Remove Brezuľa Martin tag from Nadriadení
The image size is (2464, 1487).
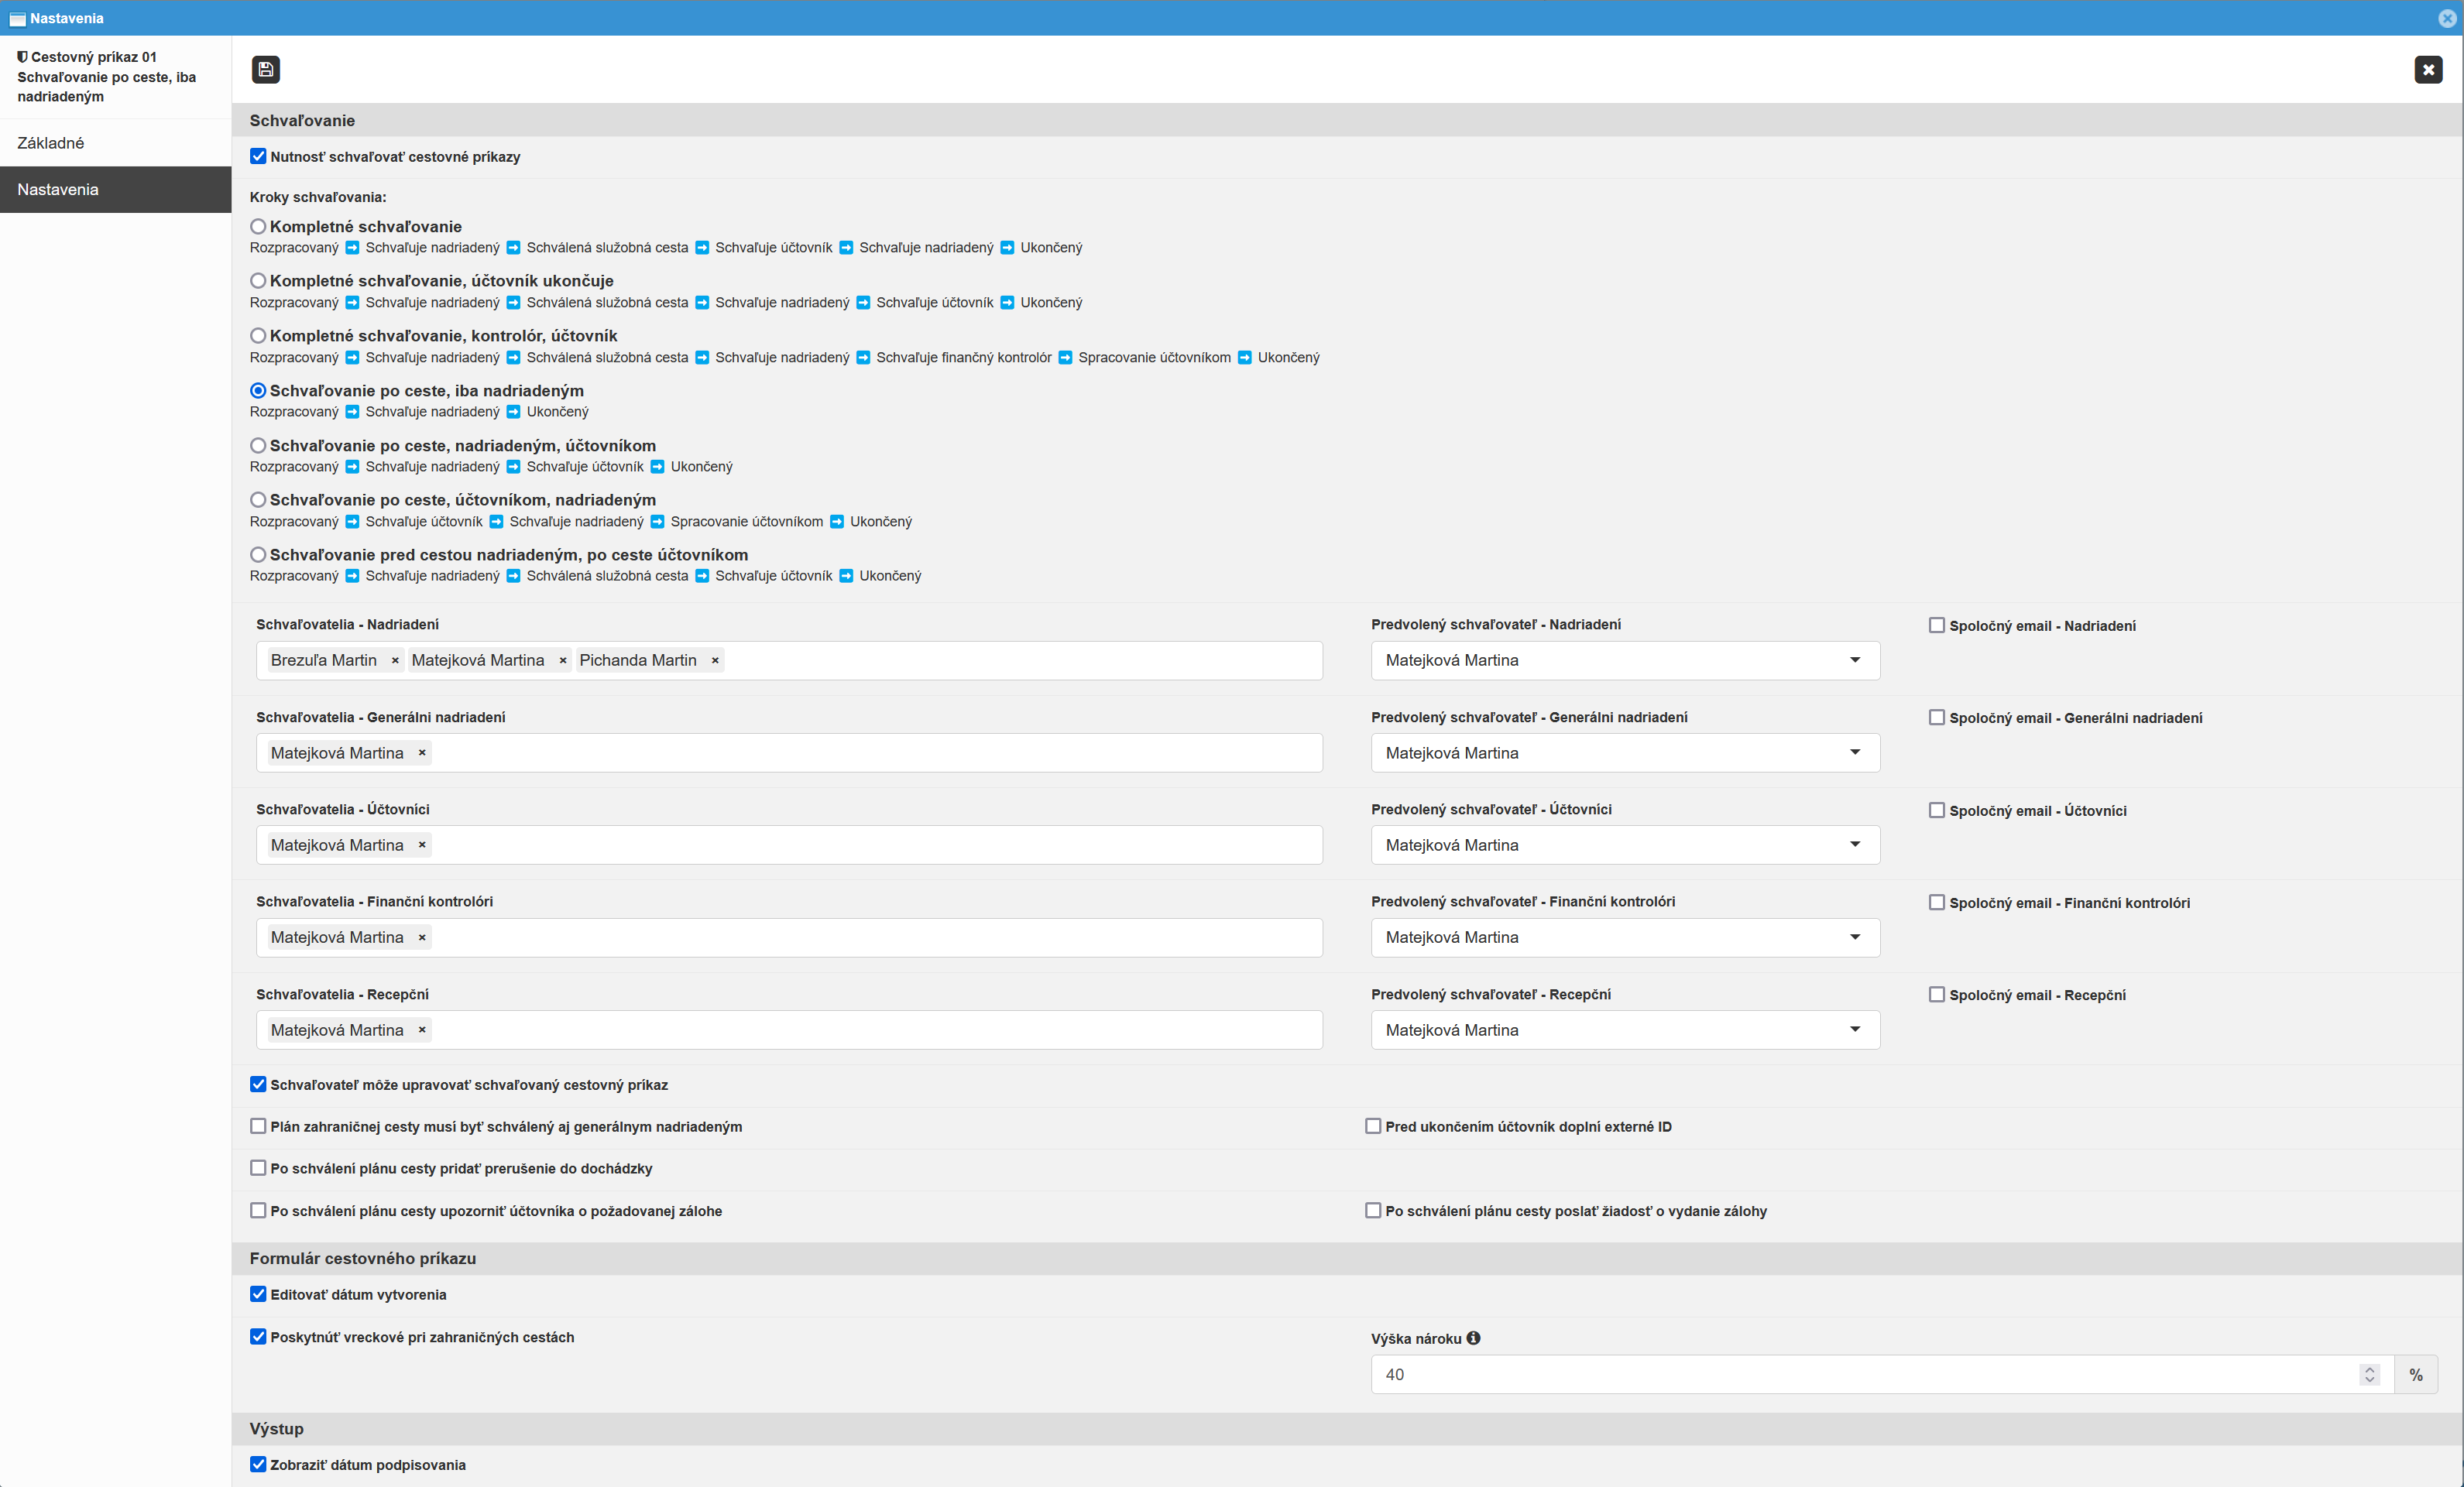click(x=395, y=660)
